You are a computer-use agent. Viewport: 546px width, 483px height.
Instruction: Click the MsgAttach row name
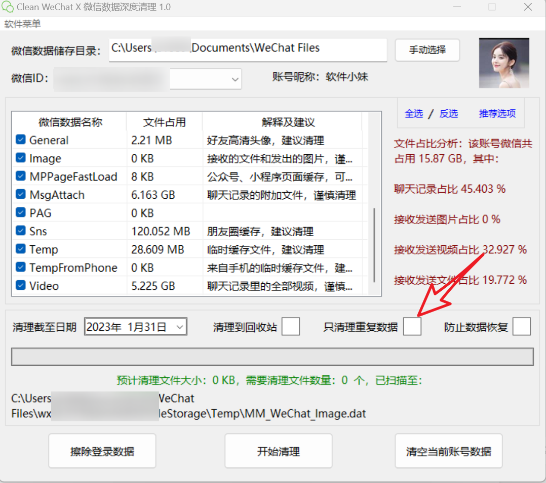tap(57, 195)
